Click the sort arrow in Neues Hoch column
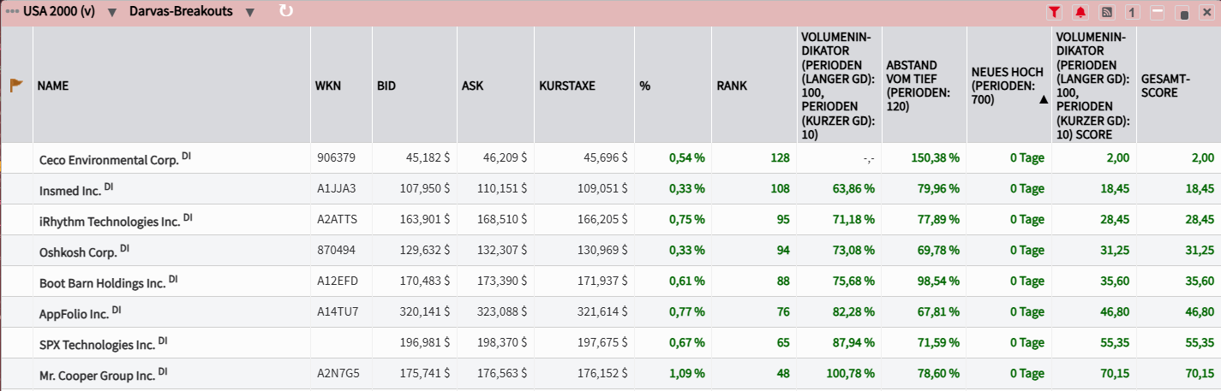1221x391 pixels. coord(1043,99)
